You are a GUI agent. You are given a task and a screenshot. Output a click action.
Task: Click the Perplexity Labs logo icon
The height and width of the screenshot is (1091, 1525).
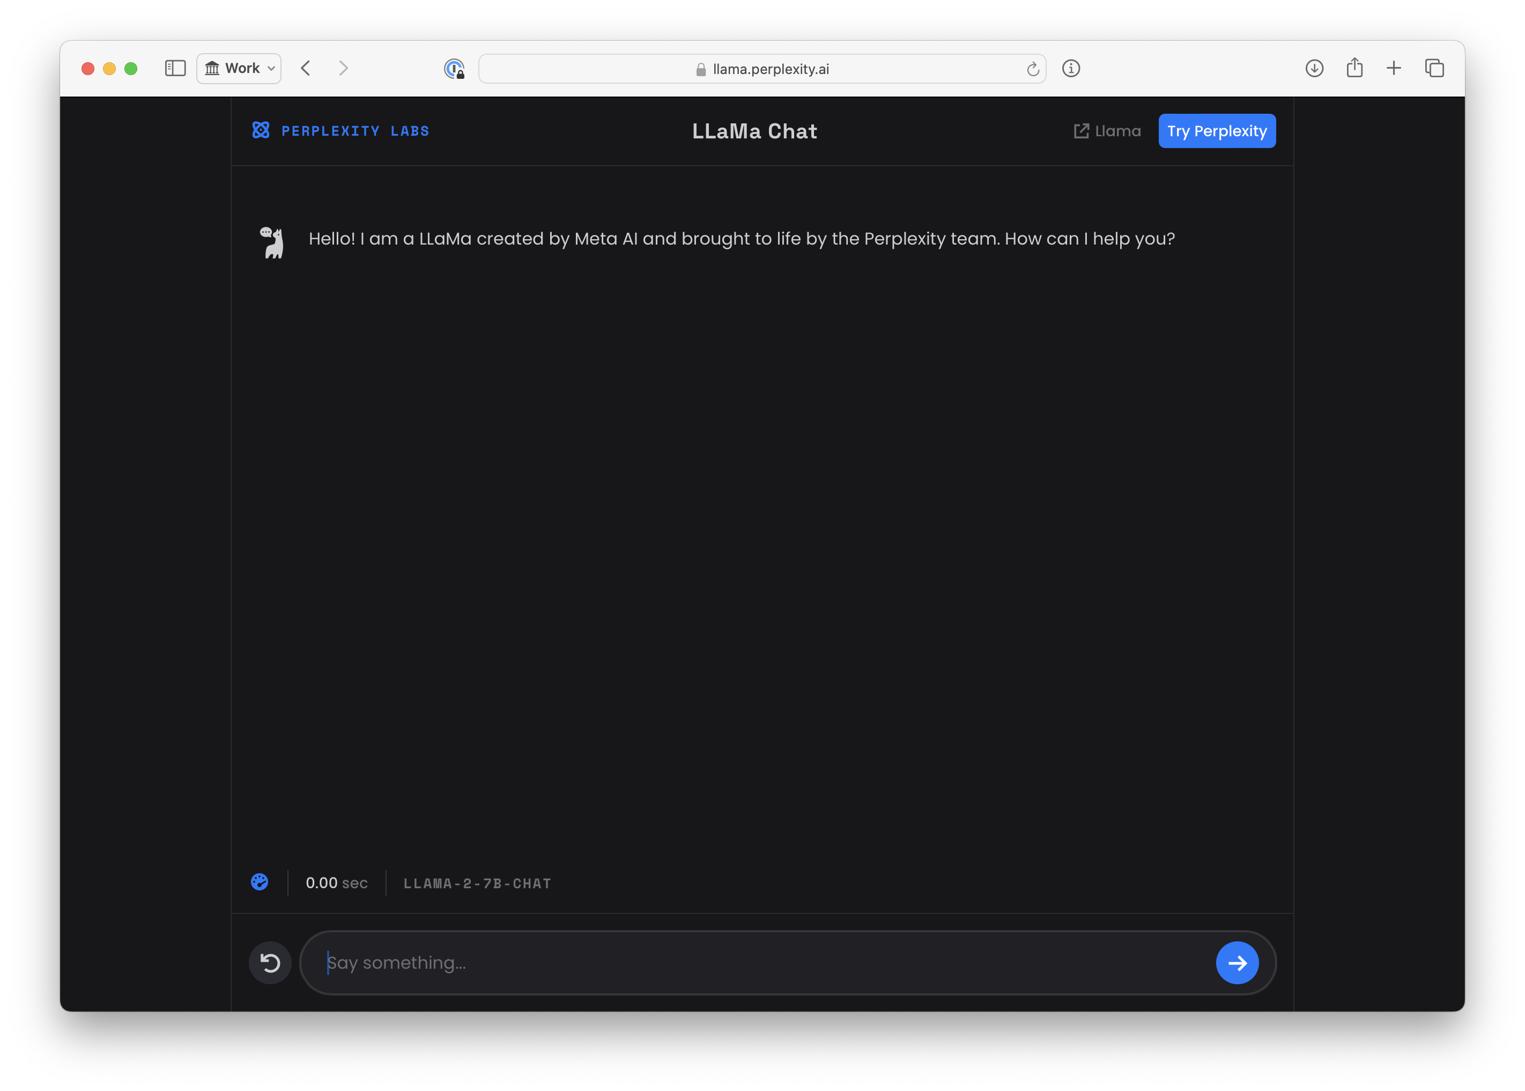(261, 130)
